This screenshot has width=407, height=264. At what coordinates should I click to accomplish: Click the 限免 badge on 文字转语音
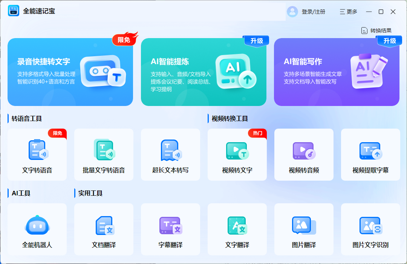[57, 134]
